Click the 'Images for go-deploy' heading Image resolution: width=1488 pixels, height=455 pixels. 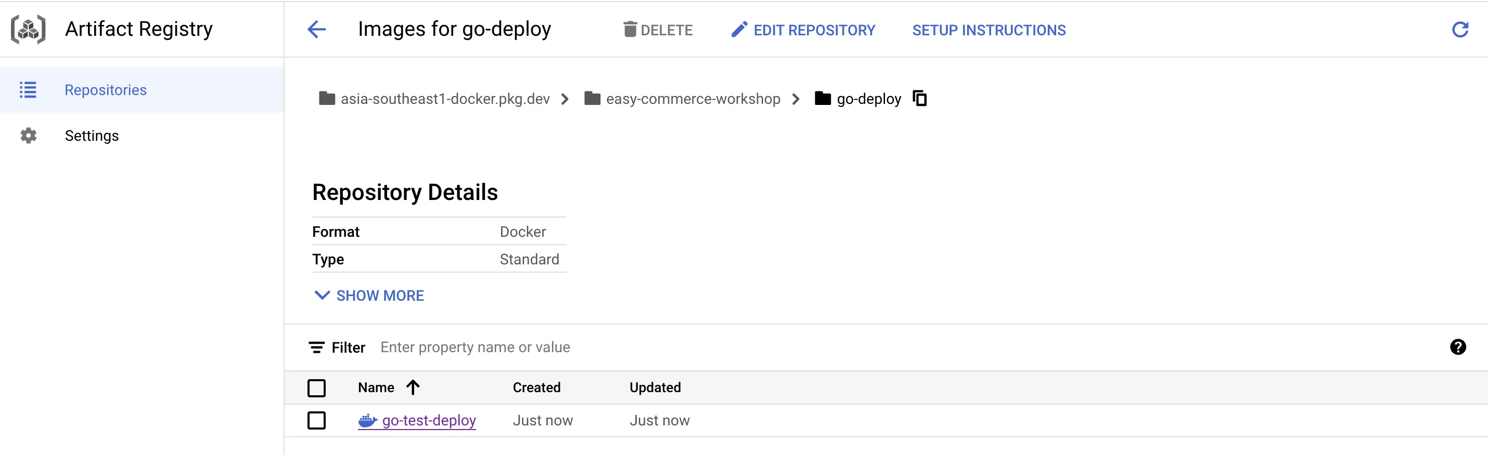[455, 29]
